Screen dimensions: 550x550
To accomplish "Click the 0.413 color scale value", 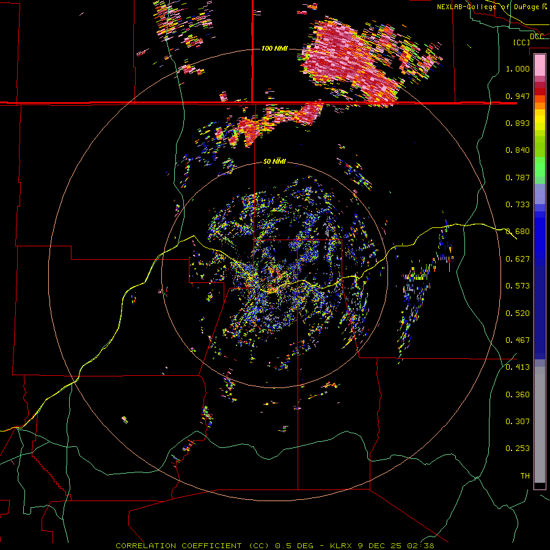I will coord(518,367).
